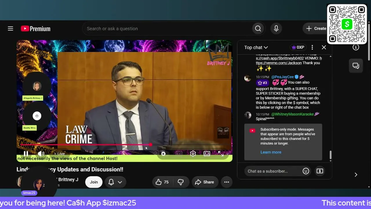The image size is (371, 209).
Task: Start voice search with the microphone
Action: click(x=276, y=28)
